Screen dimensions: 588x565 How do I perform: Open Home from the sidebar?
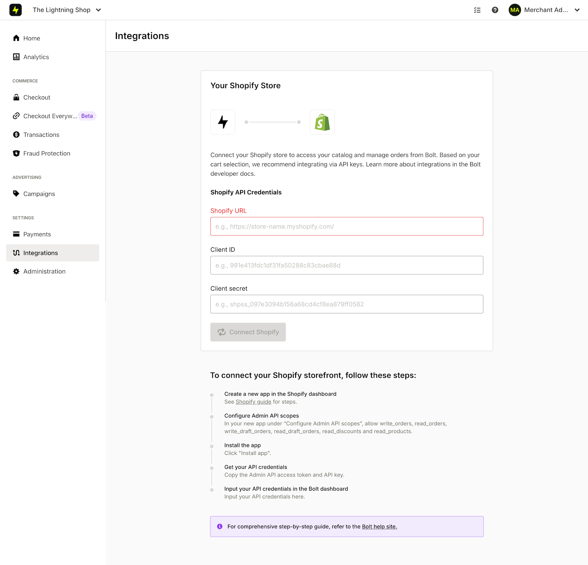click(x=53, y=38)
